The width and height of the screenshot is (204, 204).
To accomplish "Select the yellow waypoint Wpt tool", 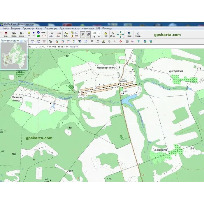I will [x=29, y=34].
